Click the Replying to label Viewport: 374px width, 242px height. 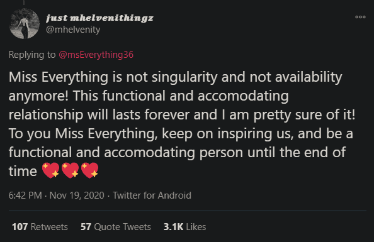(x=32, y=55)
